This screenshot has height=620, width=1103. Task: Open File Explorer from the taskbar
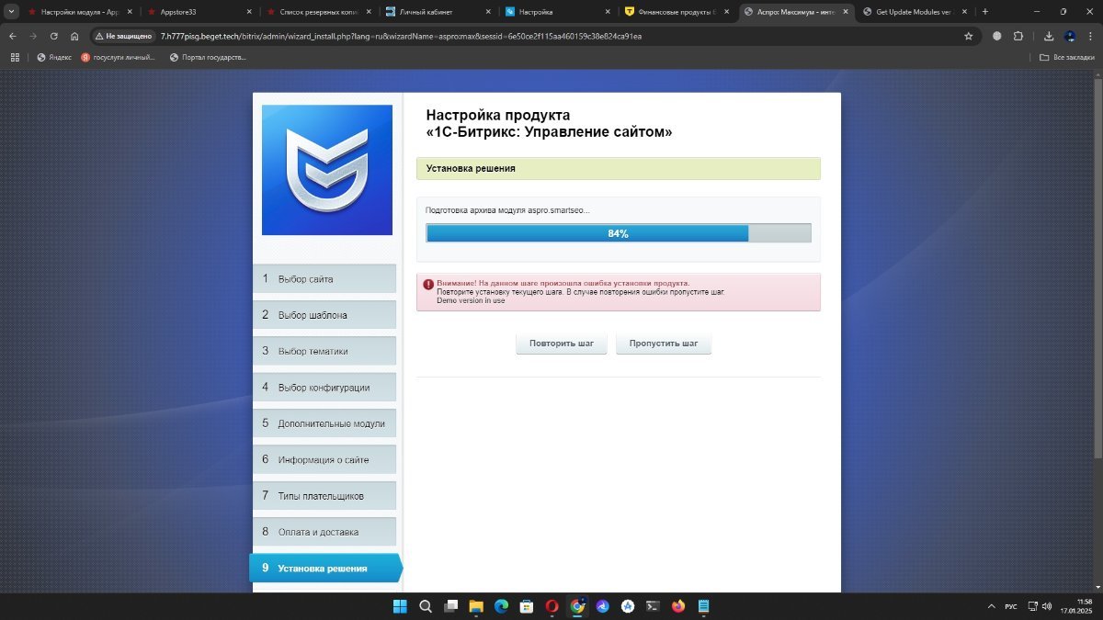[476, 606]
